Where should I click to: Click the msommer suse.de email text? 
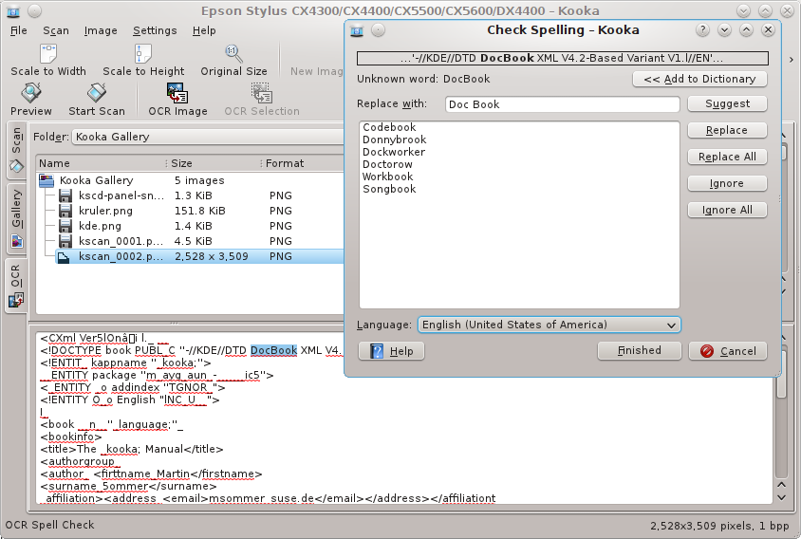point(261,498)
